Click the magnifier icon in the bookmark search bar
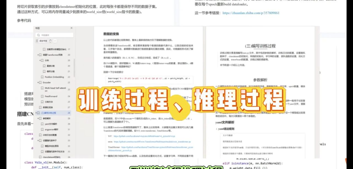The image size is (353, 169). click(x=38, y=35)
